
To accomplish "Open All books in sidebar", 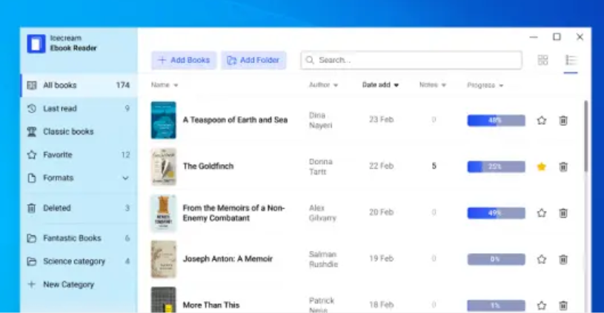I will click(79, 85).
